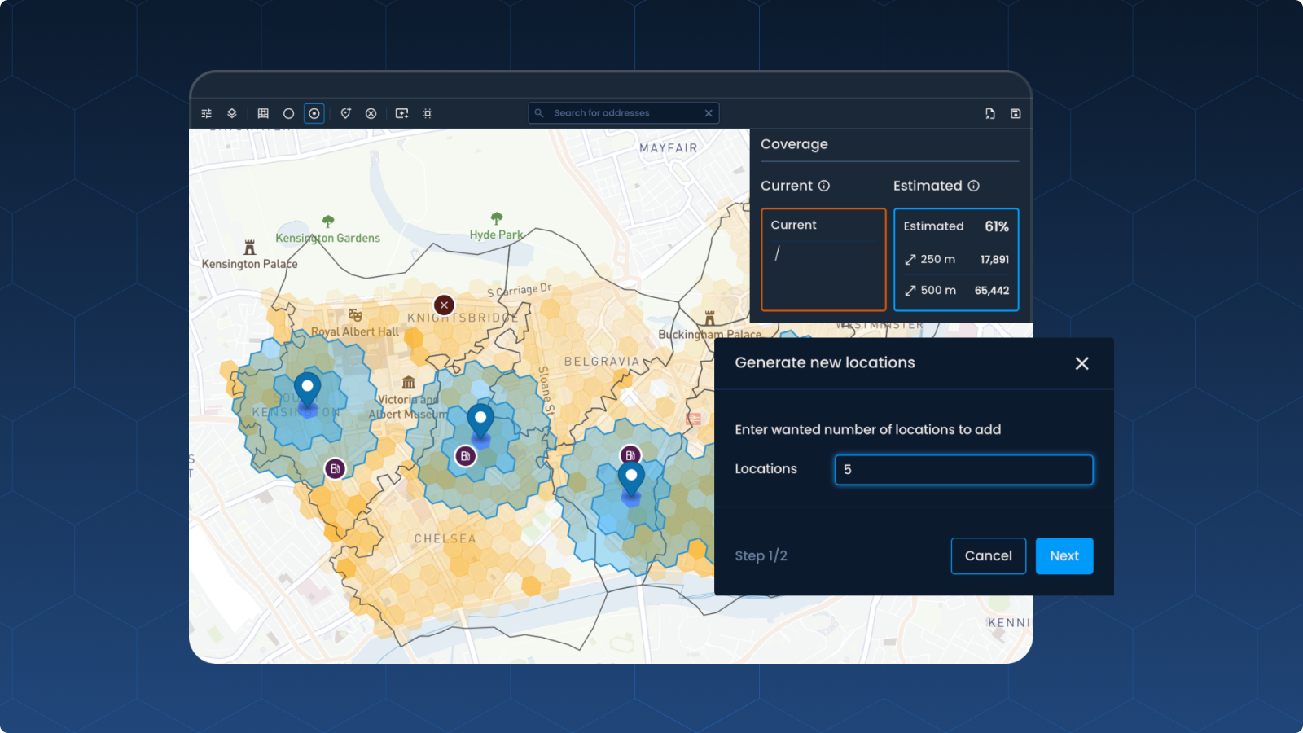Image resolution: width=1303 pixels, height=733 pixels.
Task: Clear the address search with X
Action: (x=709, y=113)
